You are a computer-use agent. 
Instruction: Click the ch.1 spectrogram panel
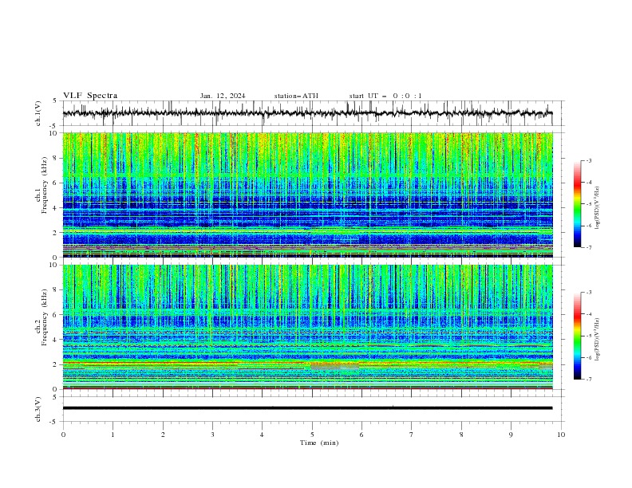coord(308,195)
